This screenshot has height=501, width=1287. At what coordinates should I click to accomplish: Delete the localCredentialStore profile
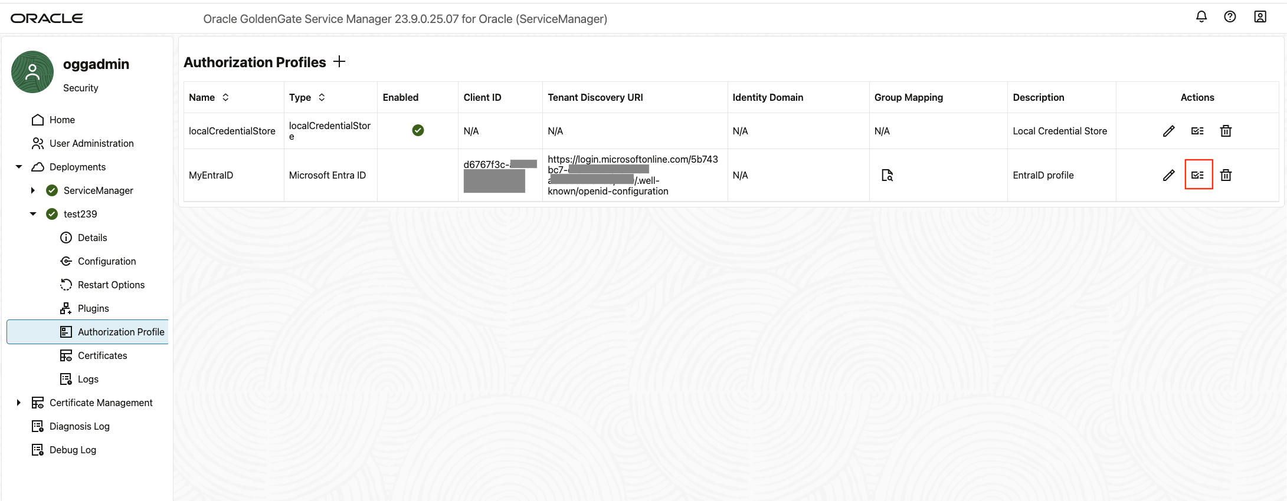coord(1226,131)
